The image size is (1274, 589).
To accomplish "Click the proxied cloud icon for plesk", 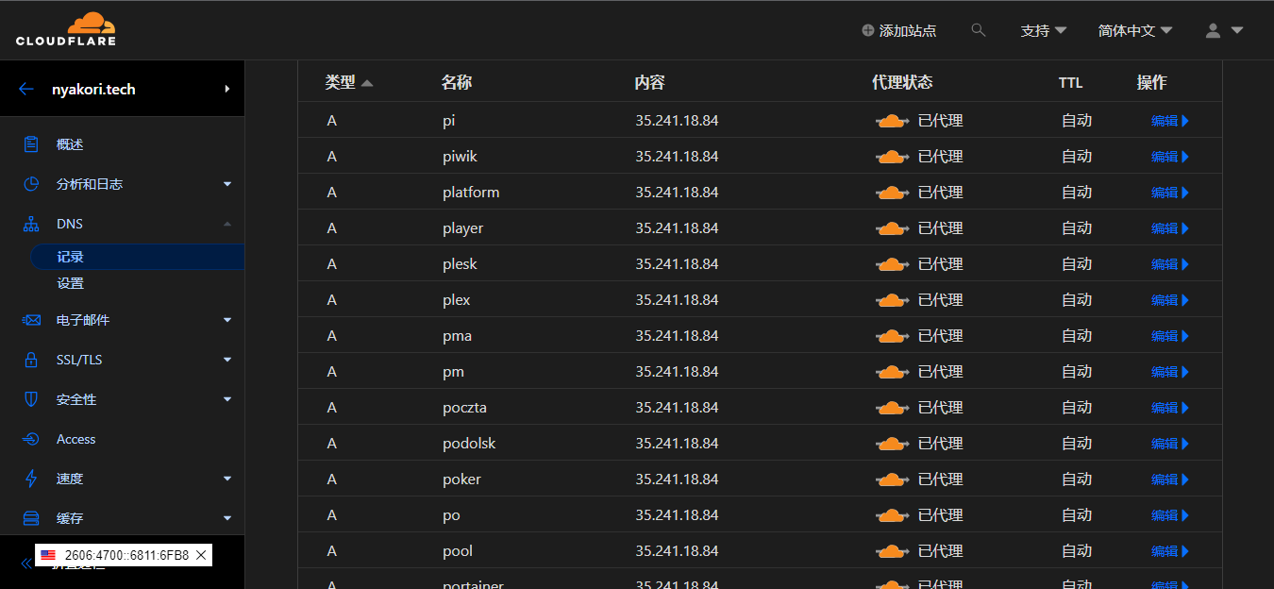I will coord(893,264).
